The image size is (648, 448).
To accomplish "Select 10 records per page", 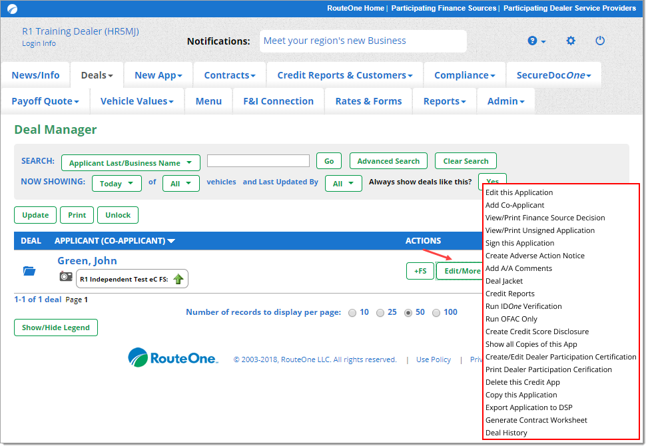I will 352,313.
